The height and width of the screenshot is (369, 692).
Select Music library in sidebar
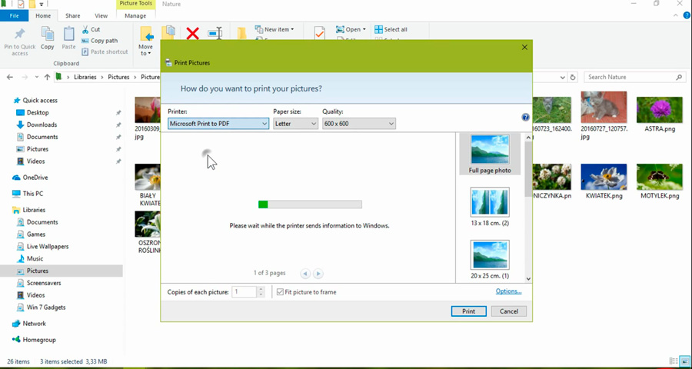[35, 258]
